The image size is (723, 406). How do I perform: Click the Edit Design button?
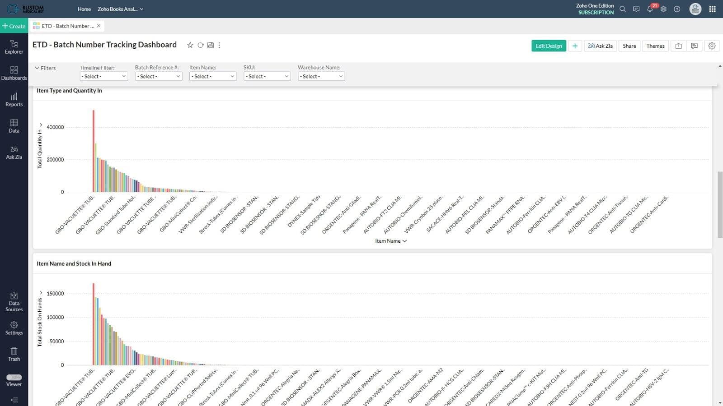pos(549,46)
